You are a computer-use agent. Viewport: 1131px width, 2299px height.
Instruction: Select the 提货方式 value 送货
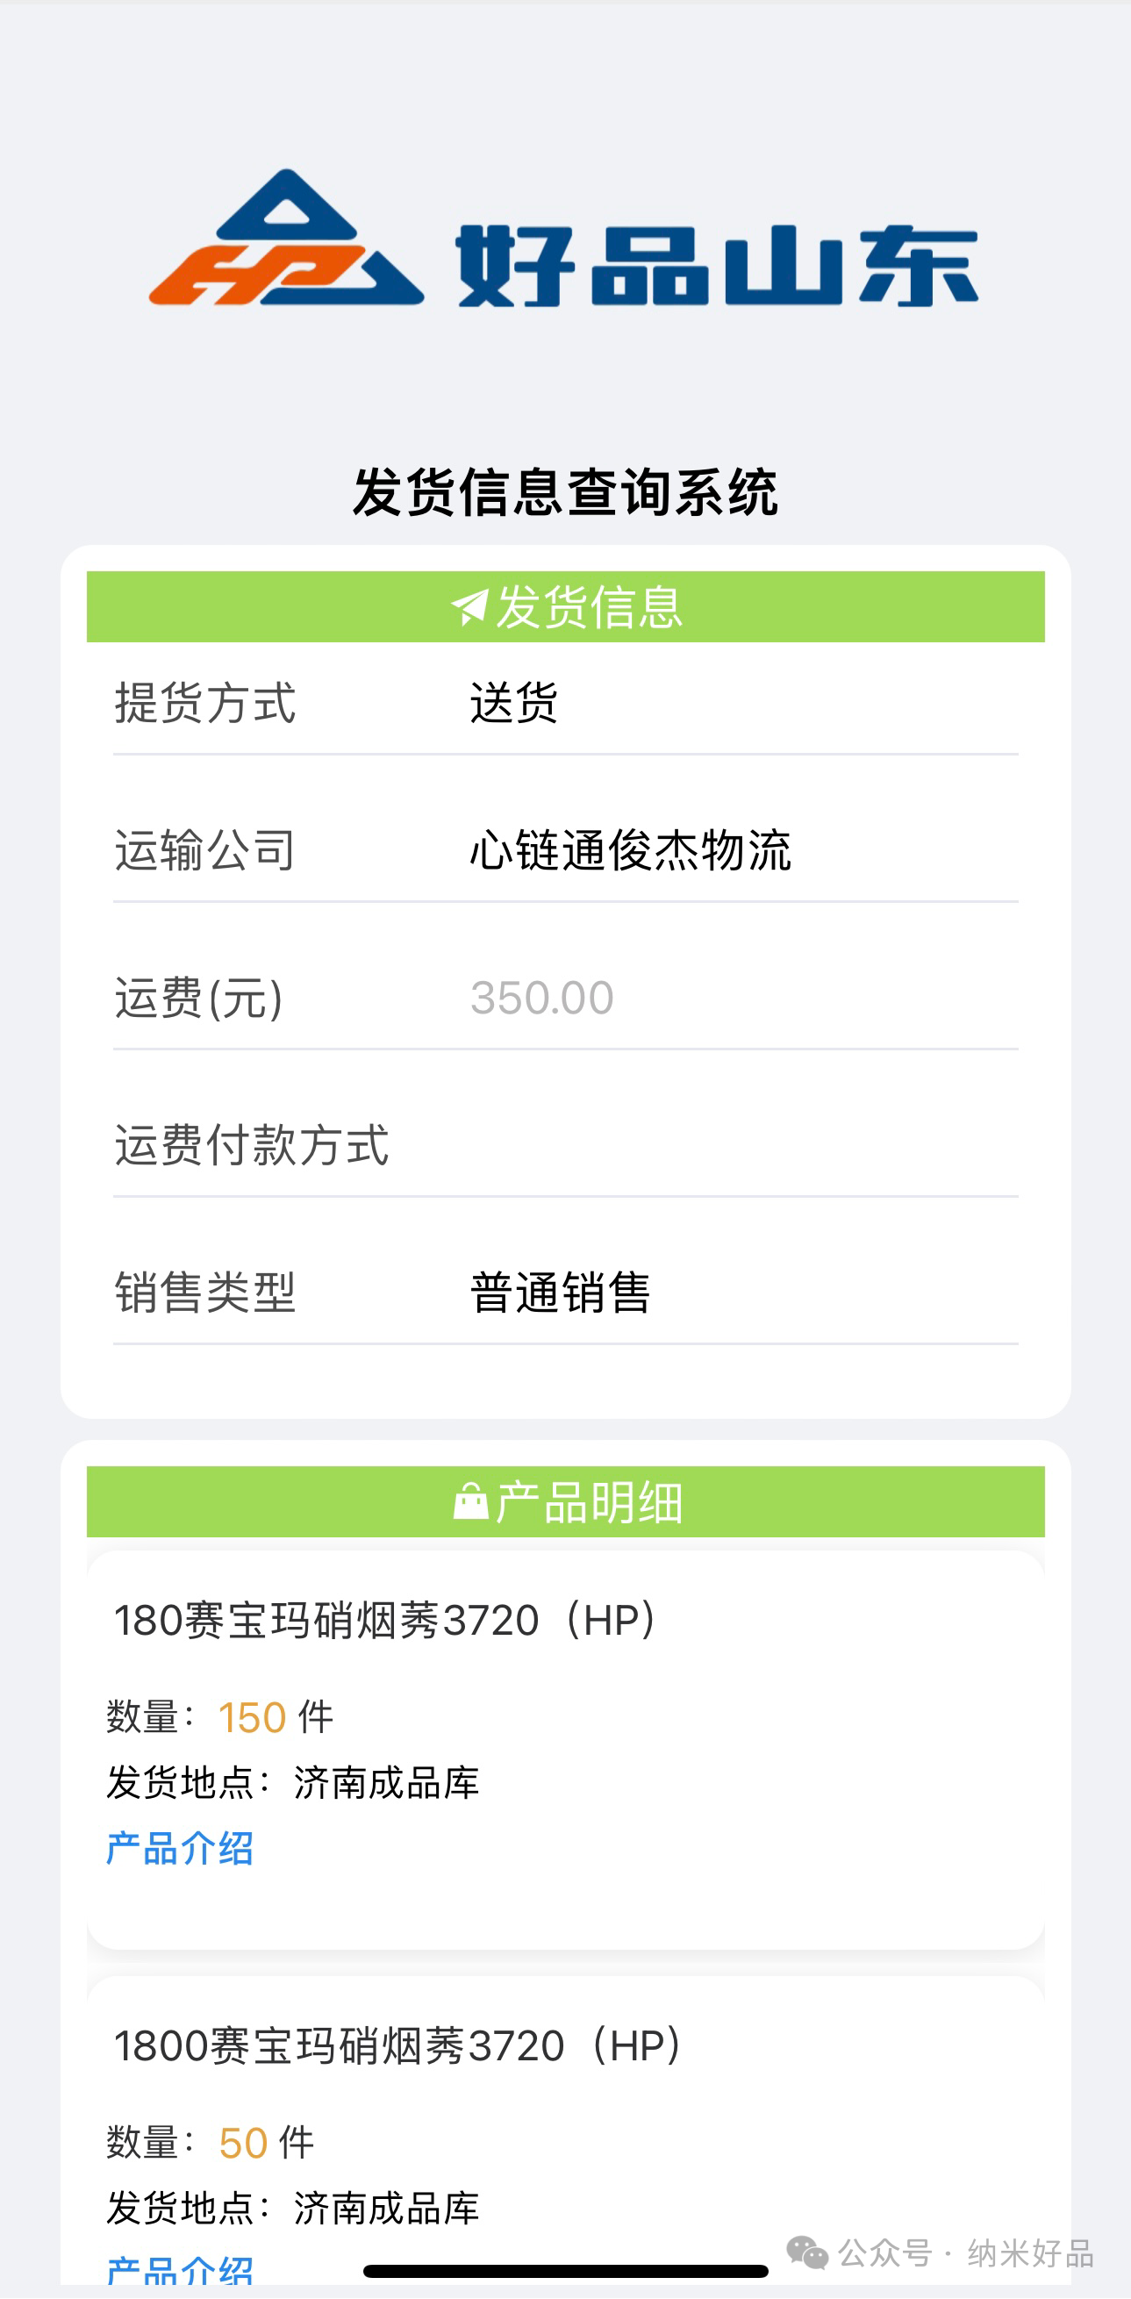tap(514, 702)
